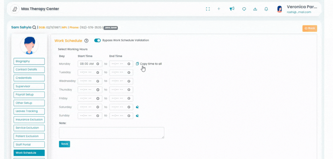The image size is (333, 159).
Task: Open the Leaves Tracking section
Action: pos(29,111)
